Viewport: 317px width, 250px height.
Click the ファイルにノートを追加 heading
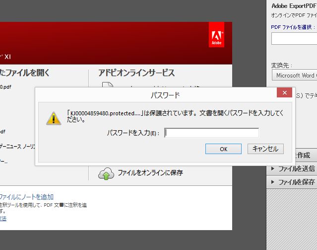[x=26, y=197]
